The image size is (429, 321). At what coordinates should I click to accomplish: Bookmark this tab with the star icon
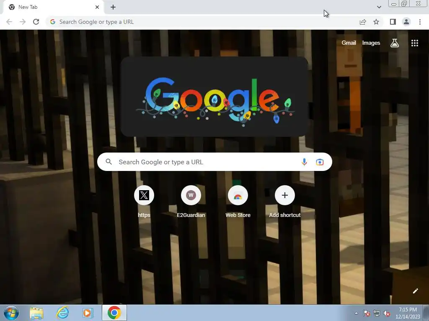click(x=376, y=22)
